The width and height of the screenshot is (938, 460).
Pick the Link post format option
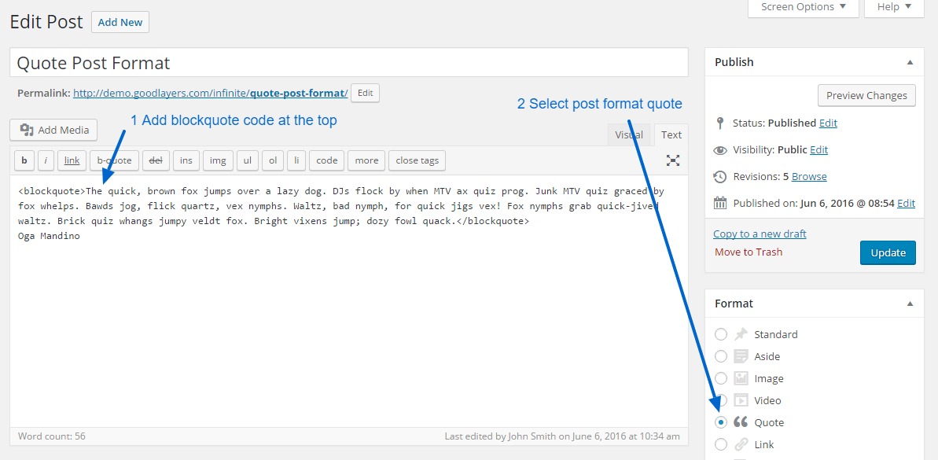[721, 444]
